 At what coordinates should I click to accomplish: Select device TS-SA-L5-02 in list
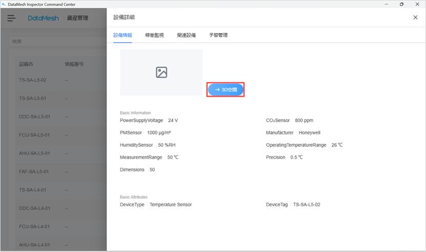point(33,80)
